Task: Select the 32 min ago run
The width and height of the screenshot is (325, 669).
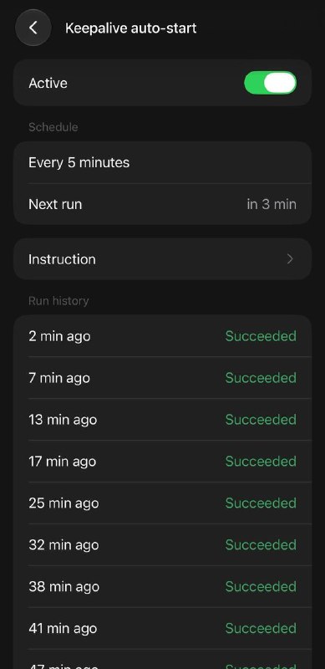Action: [x=162, y=545]
